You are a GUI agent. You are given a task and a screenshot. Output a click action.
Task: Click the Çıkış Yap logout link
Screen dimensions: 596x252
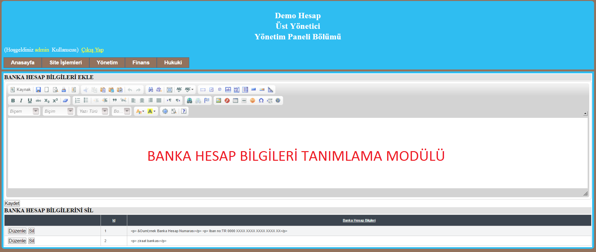tap(92, 50)
